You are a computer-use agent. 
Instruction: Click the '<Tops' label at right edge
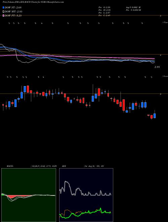click(x=165, y=23)
